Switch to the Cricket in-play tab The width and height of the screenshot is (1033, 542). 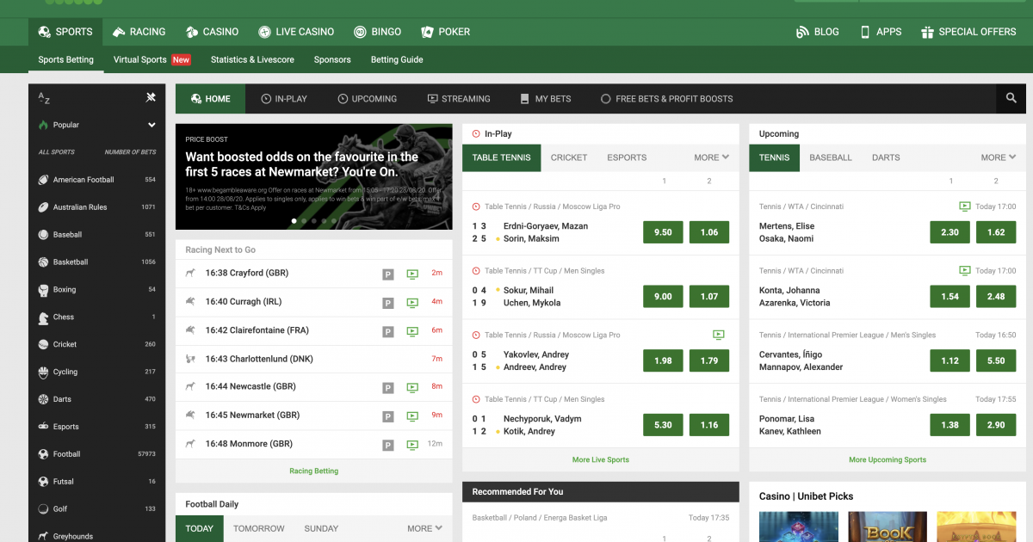[x=568, y=157]
